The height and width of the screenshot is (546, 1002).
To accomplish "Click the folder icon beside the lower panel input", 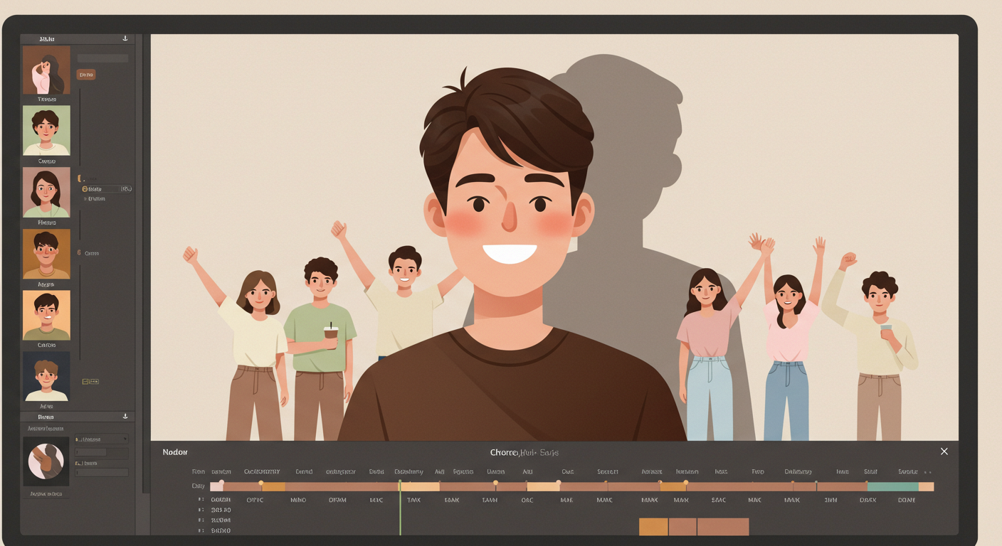I will pyautogui.click(x=77, y=464).
